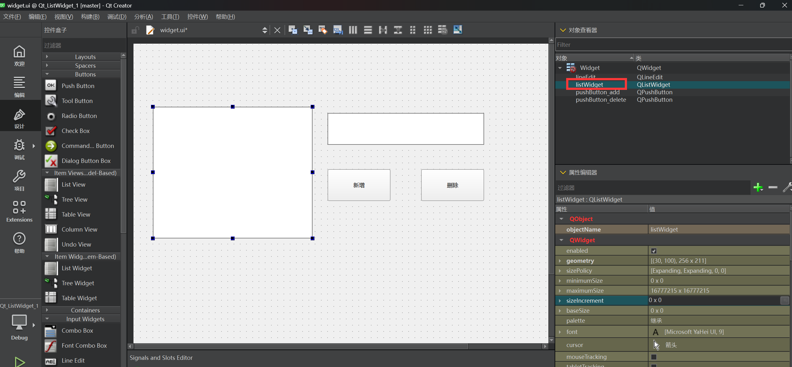Expand the font property row
The height and width of the screenshot is (367, 792).
(560, 332)
